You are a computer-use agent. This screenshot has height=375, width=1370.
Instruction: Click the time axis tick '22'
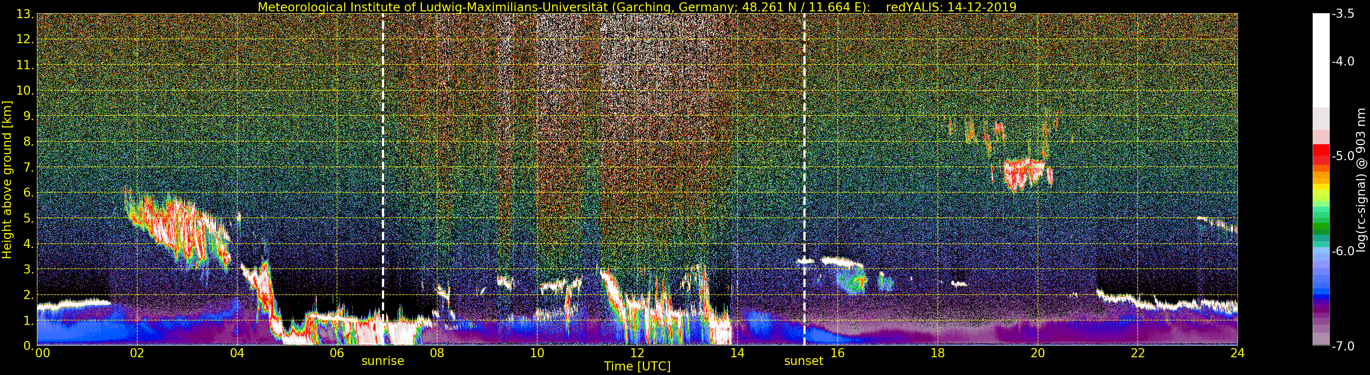[1137, 353]
